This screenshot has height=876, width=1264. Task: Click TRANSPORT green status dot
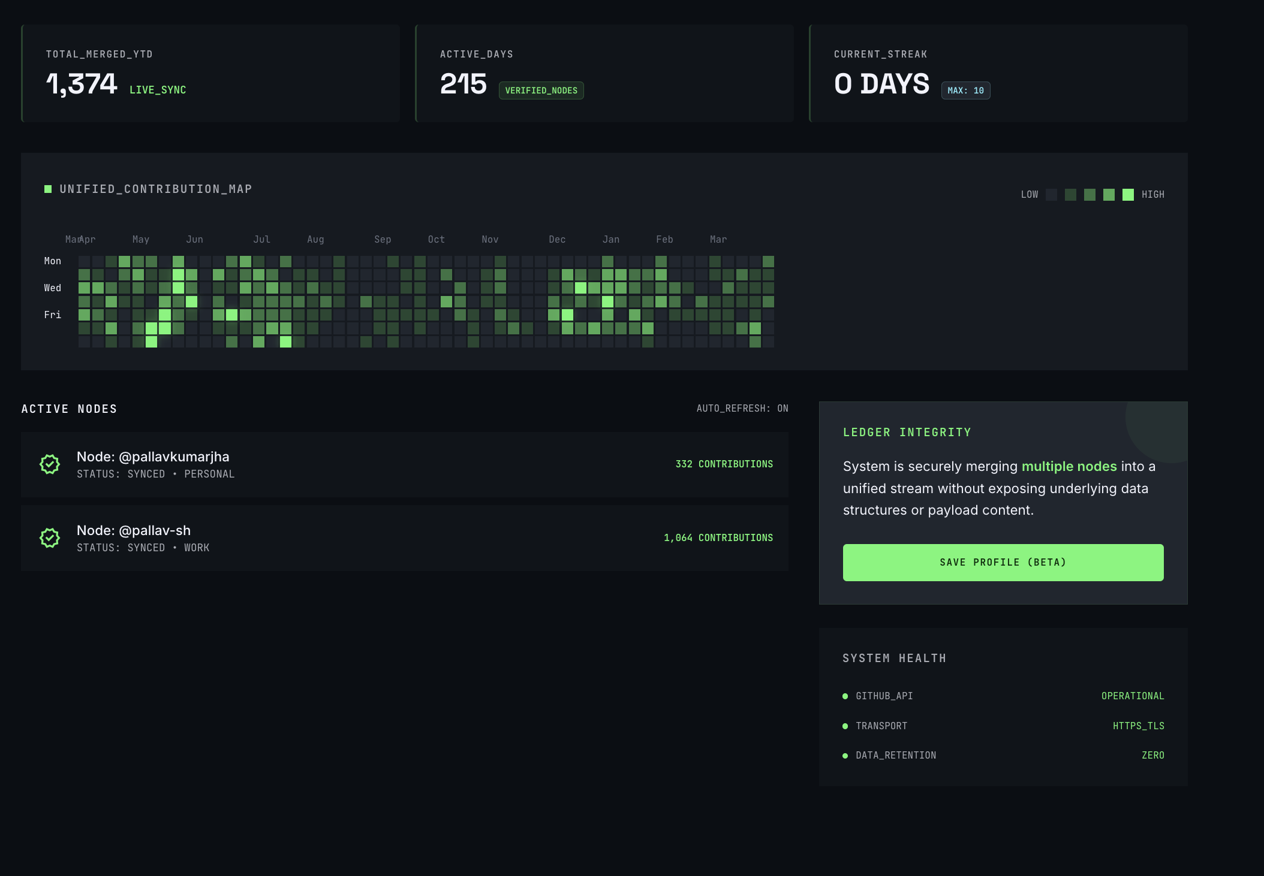pos(845,726)
